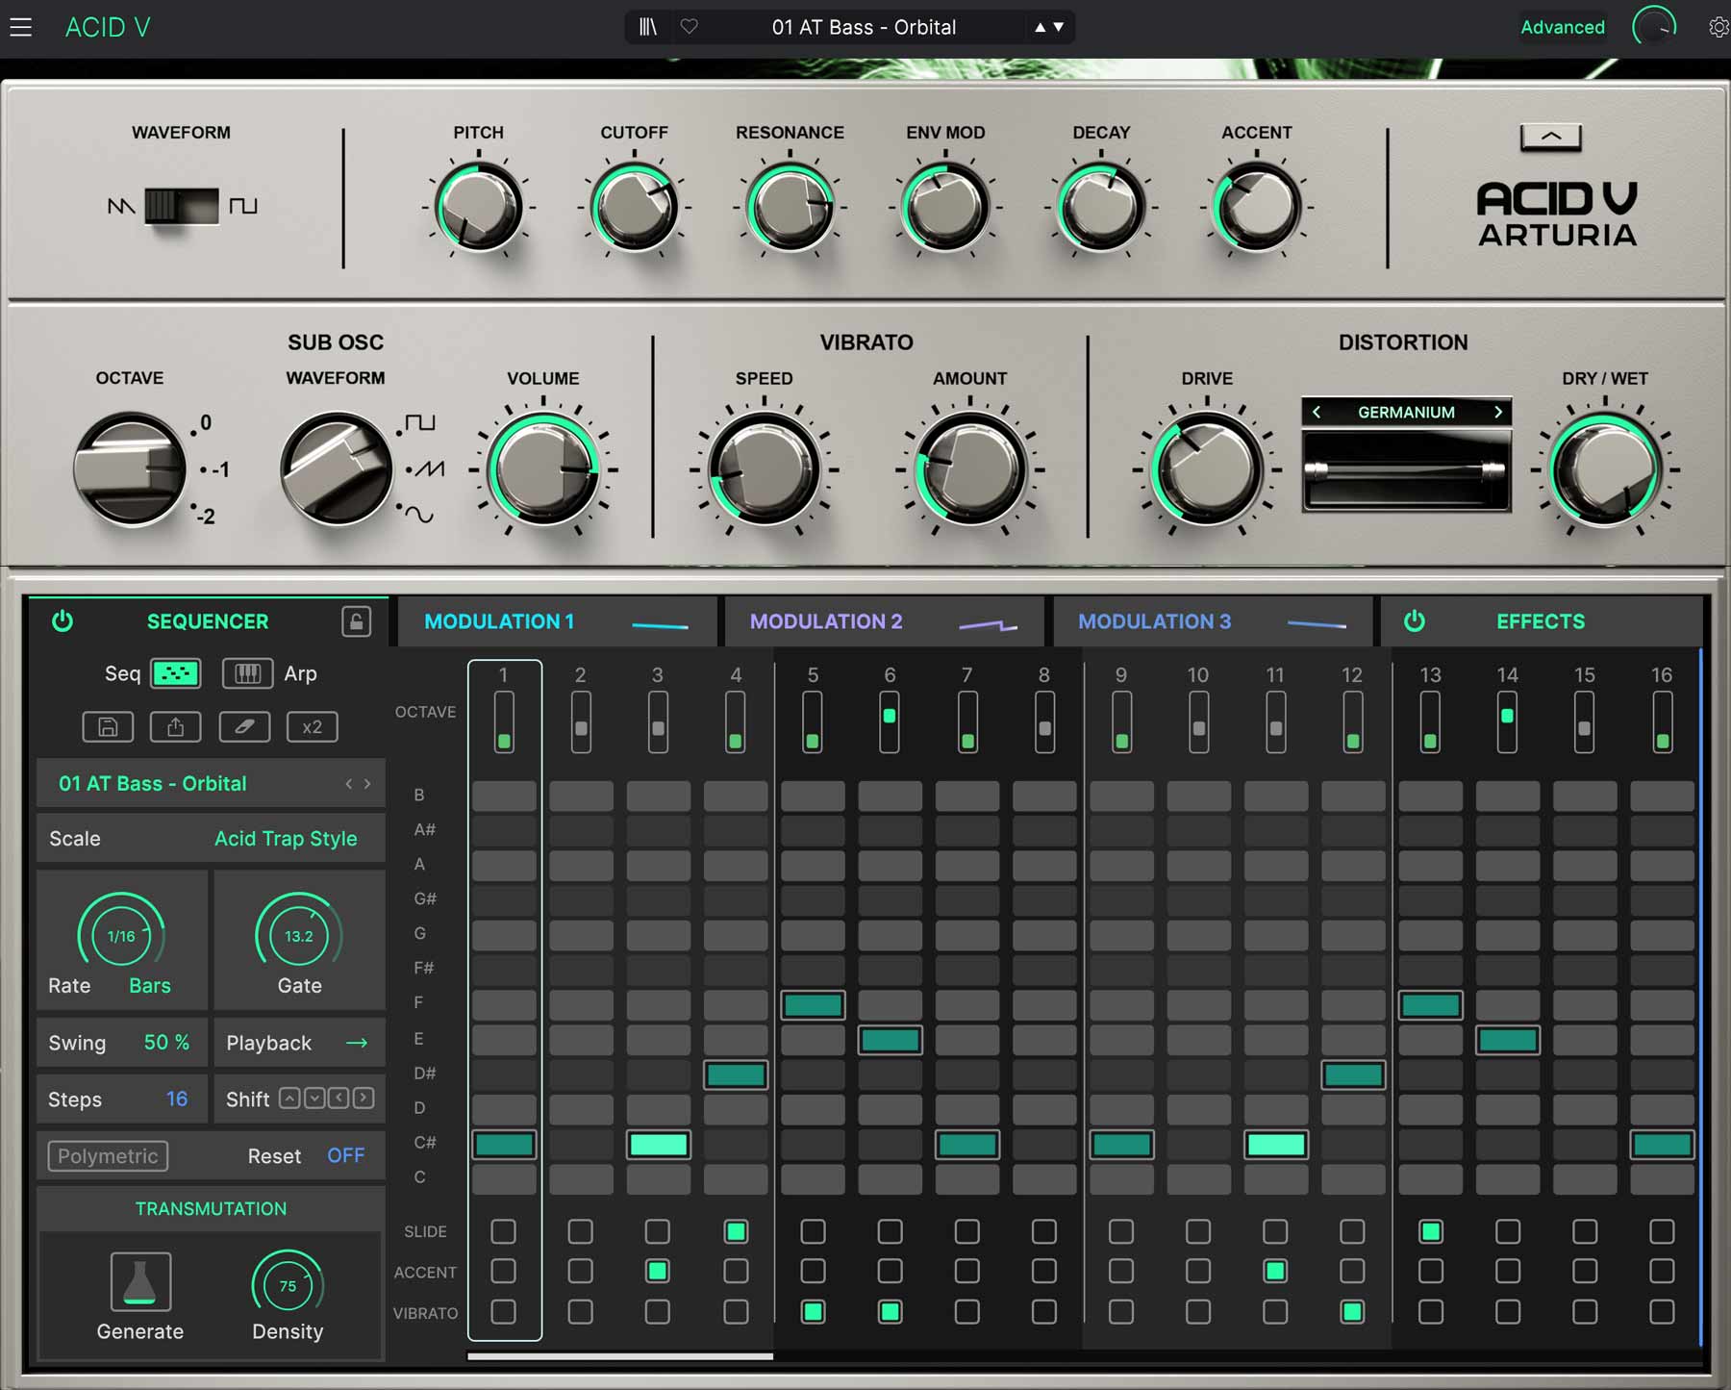
Task: Click the step 6 octave slider
Action: [x=890, y=721]
